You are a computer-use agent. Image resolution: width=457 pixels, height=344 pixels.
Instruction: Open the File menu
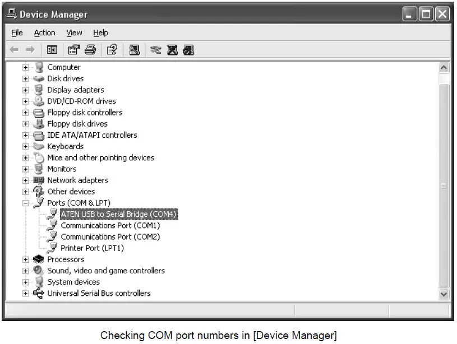tap(17, 32)
